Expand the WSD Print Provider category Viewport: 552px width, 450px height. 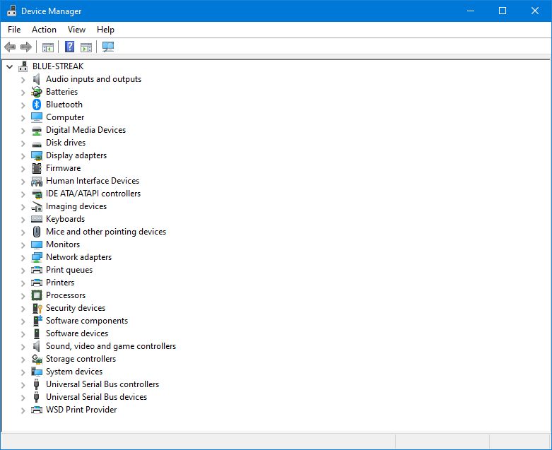coord(23,410)
